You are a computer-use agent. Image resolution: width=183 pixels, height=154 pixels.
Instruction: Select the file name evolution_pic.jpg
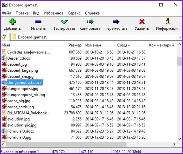pyautogui.click(x=22, y=125)
